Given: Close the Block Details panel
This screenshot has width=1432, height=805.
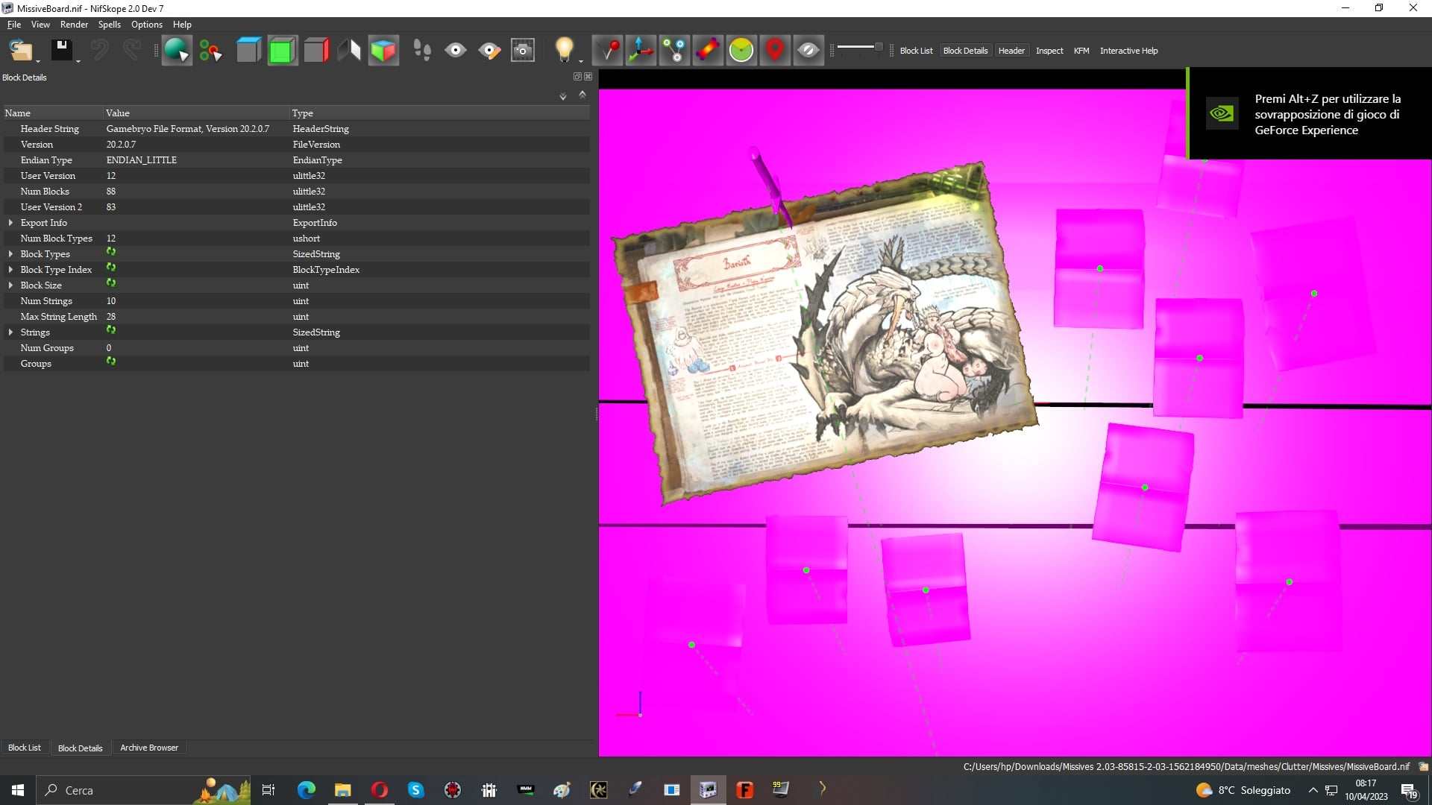Looking at the screenshot, I should click(588, 77).
